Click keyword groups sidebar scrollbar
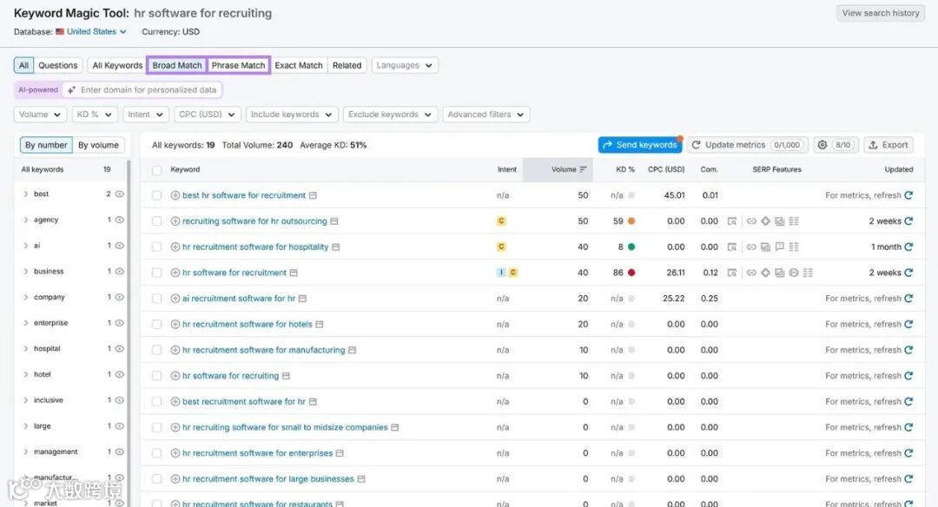 129,333
